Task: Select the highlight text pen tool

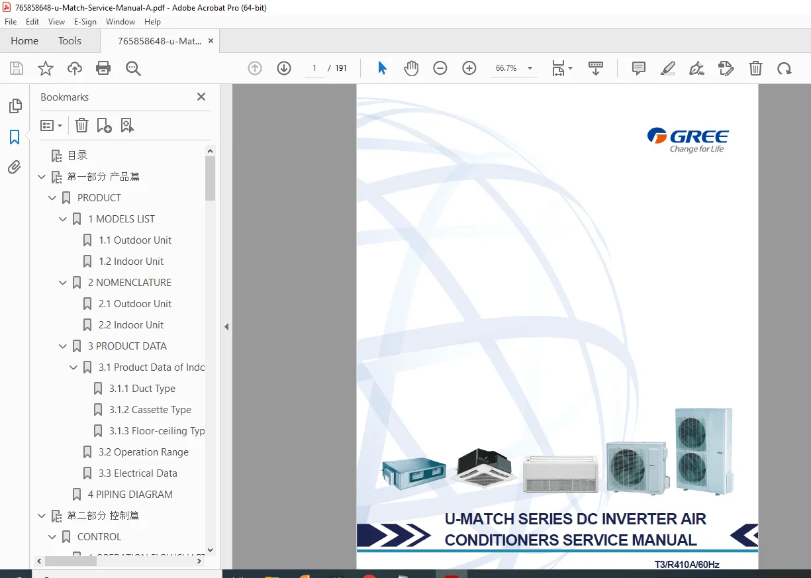Action: coord(668,68)
